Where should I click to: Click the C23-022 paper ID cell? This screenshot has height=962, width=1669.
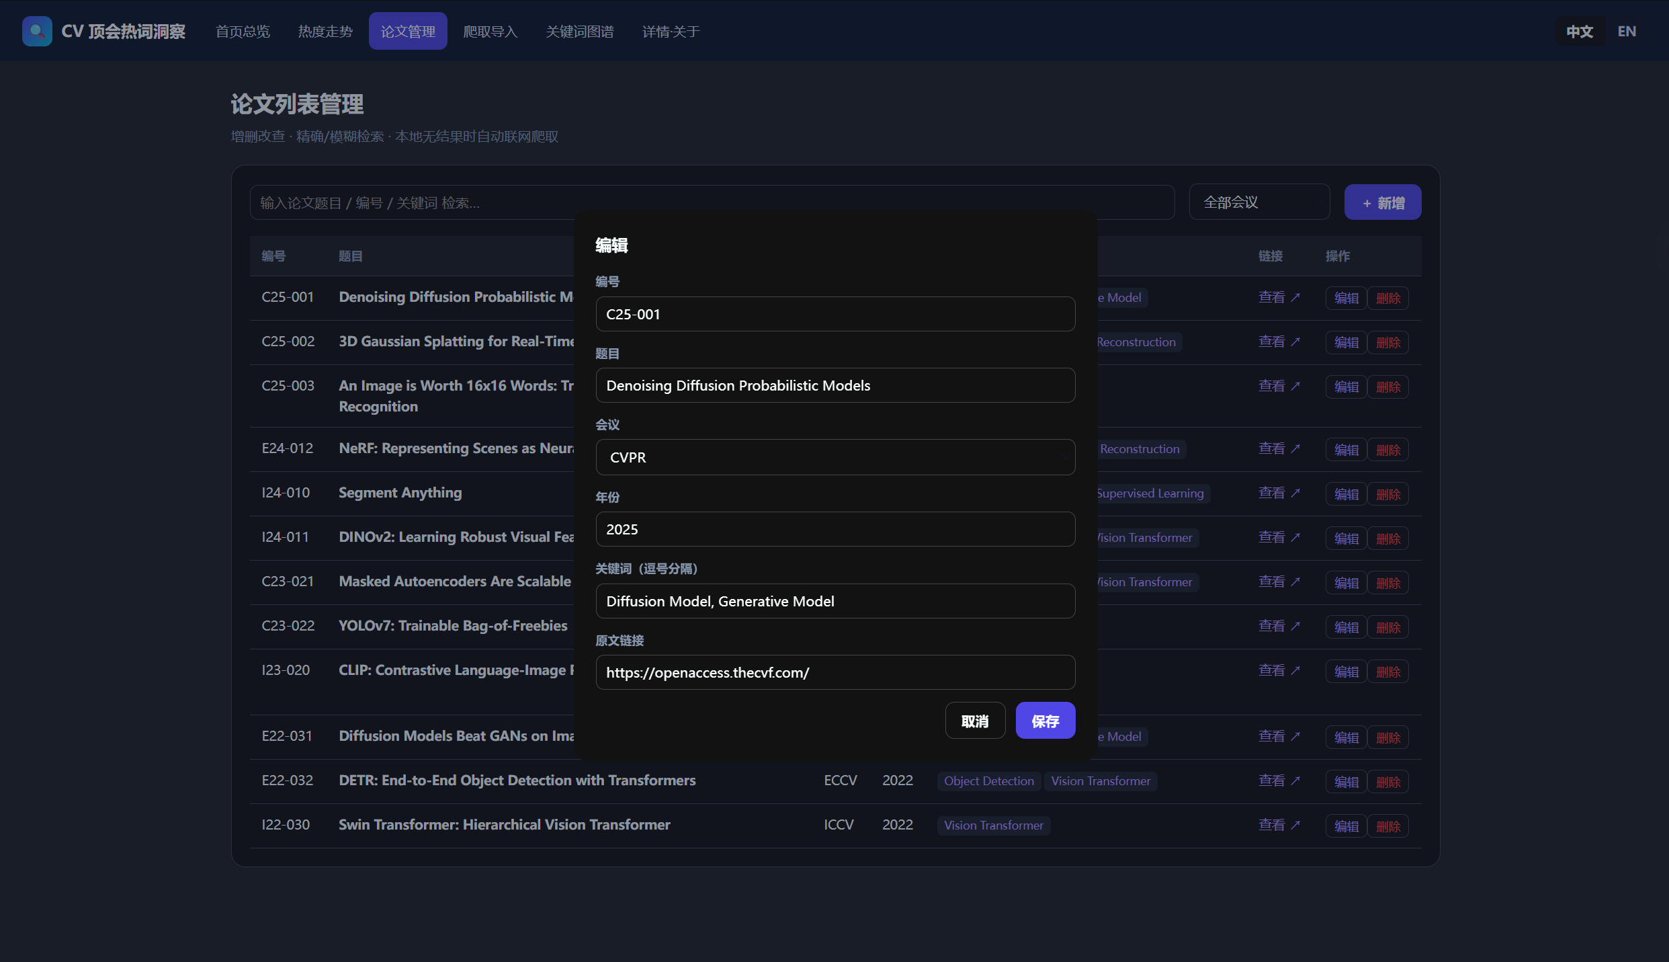(288, 626)
